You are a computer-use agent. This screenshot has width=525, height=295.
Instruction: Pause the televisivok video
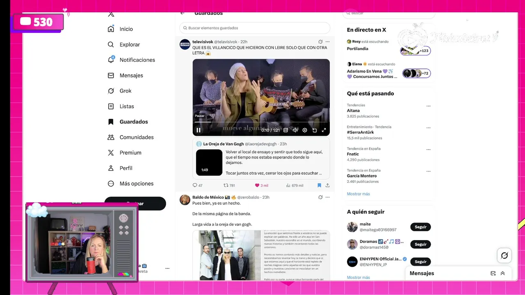[199, 130]
